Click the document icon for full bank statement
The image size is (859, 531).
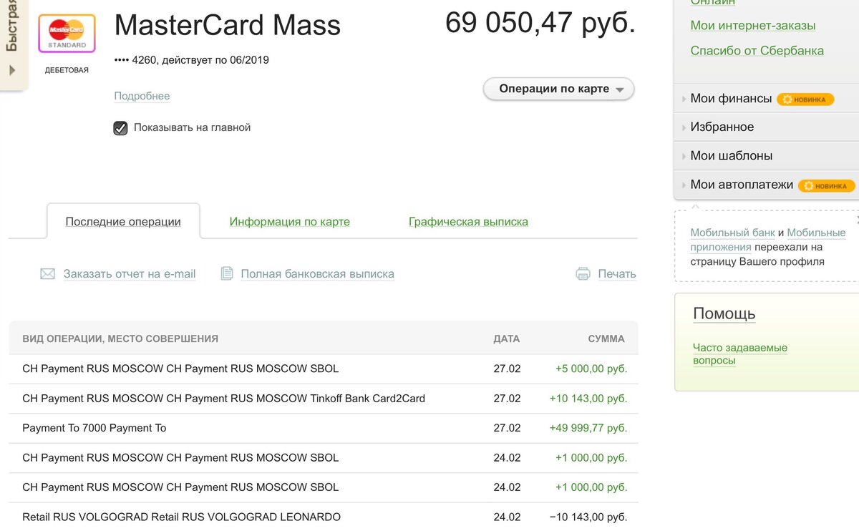[227, 273]
